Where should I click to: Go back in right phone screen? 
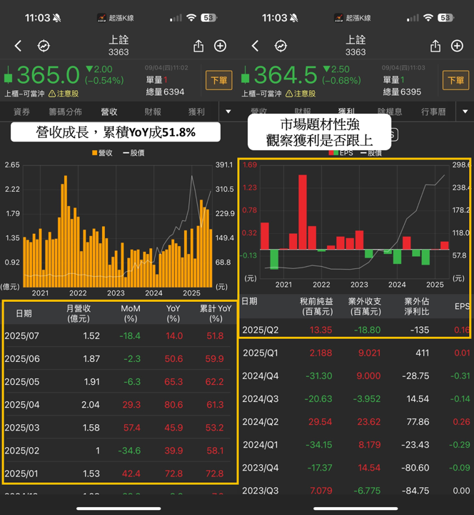(x=256, y=46)
